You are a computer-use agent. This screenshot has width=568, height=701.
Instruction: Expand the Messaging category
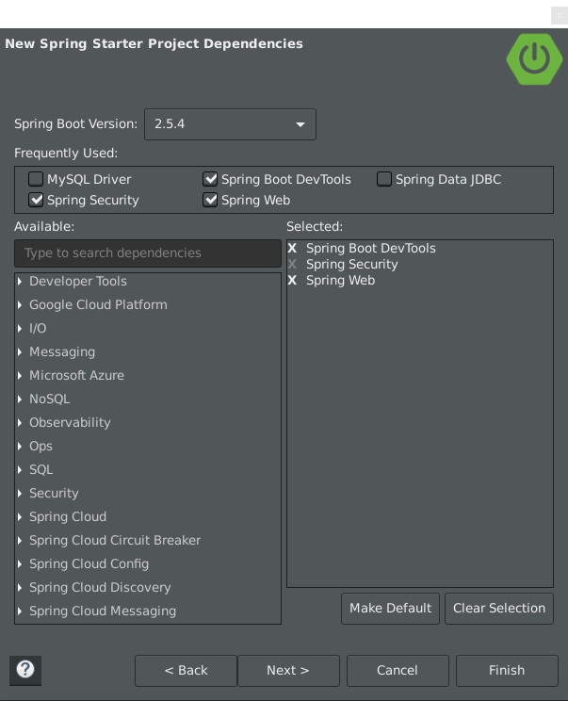20,351
